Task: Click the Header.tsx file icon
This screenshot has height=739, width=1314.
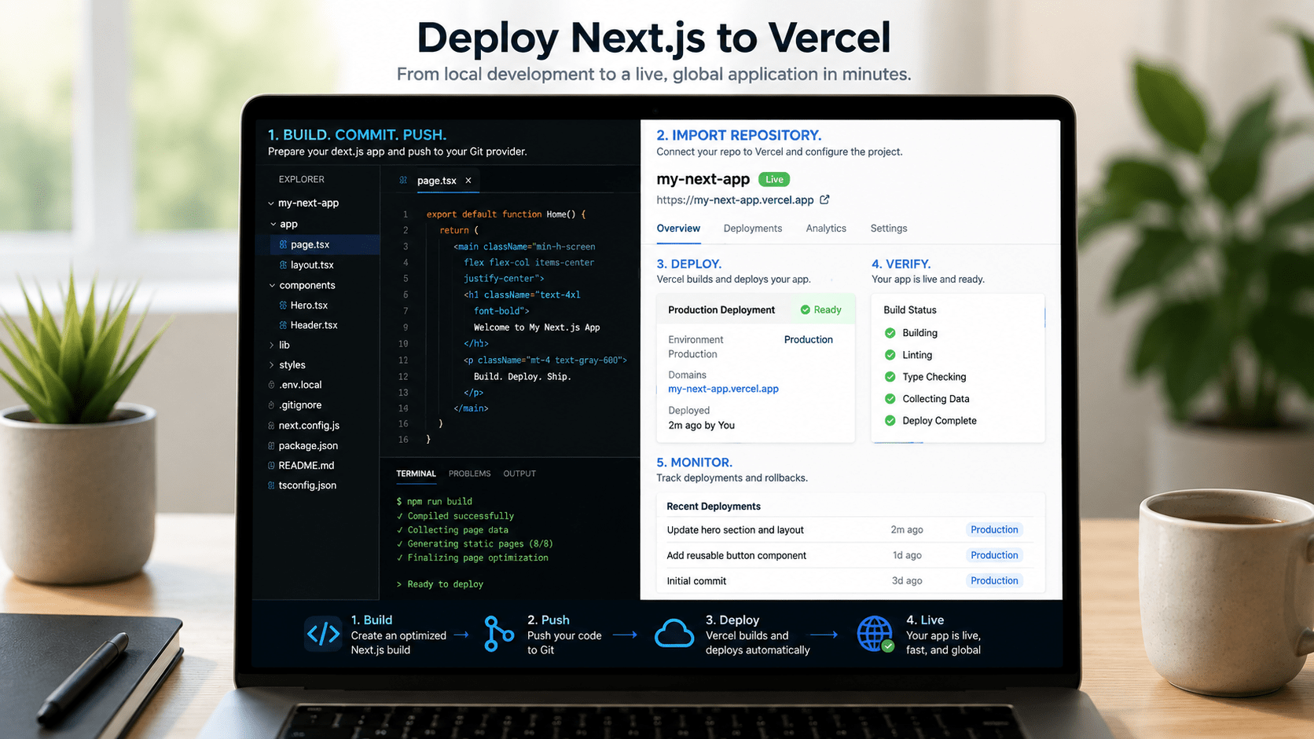Action: (283, 325)
